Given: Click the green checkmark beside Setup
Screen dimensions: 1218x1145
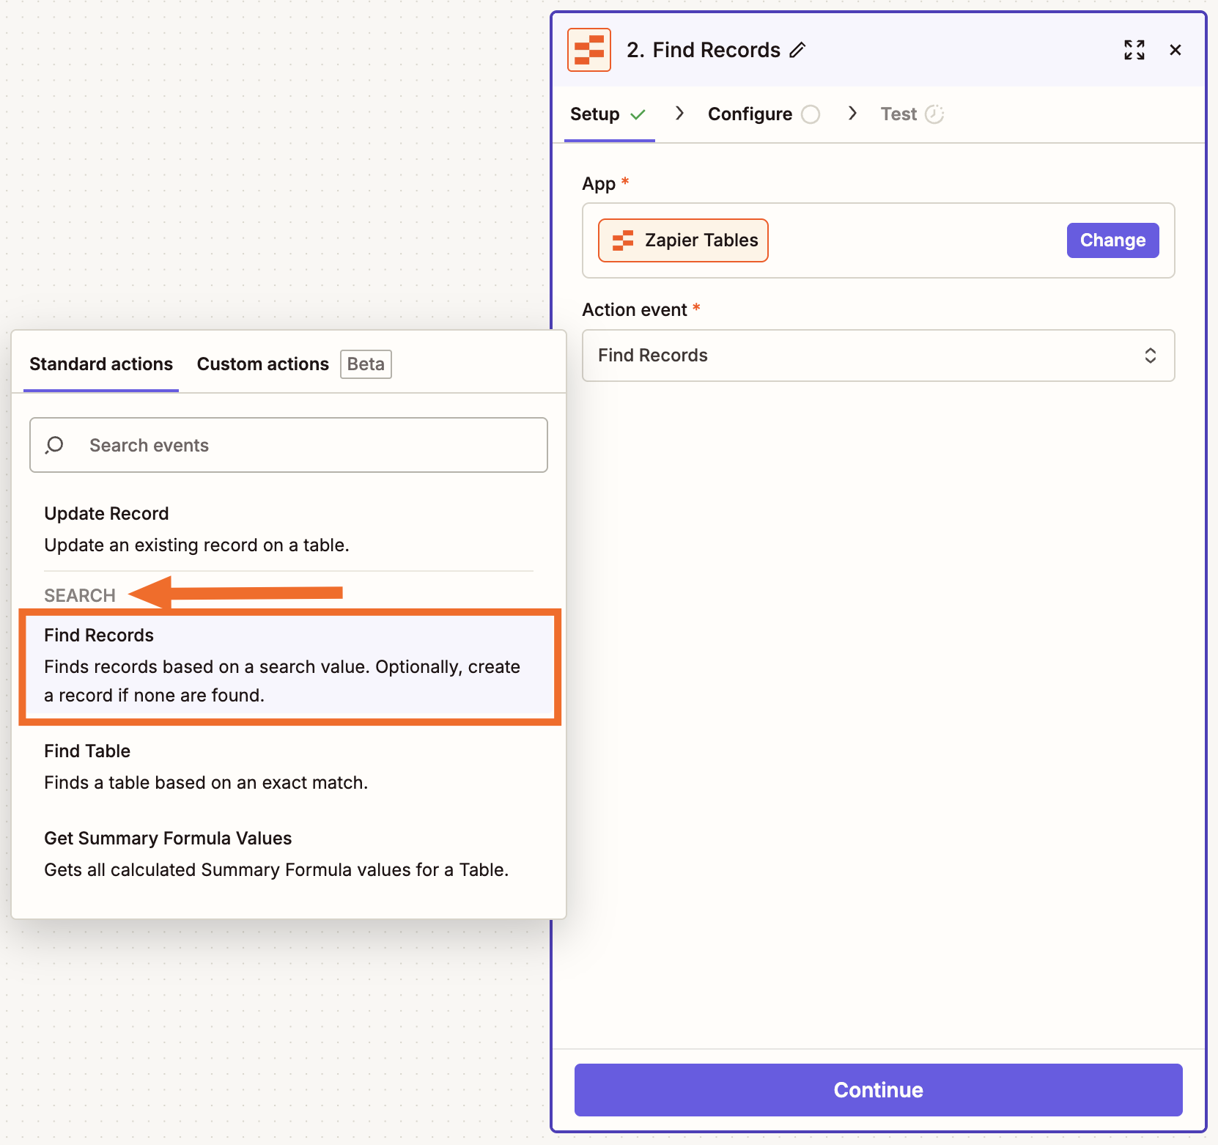Looking at the screenshot, I should click(x=637, y=115).
